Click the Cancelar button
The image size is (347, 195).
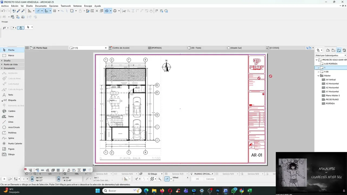point(210,179)
